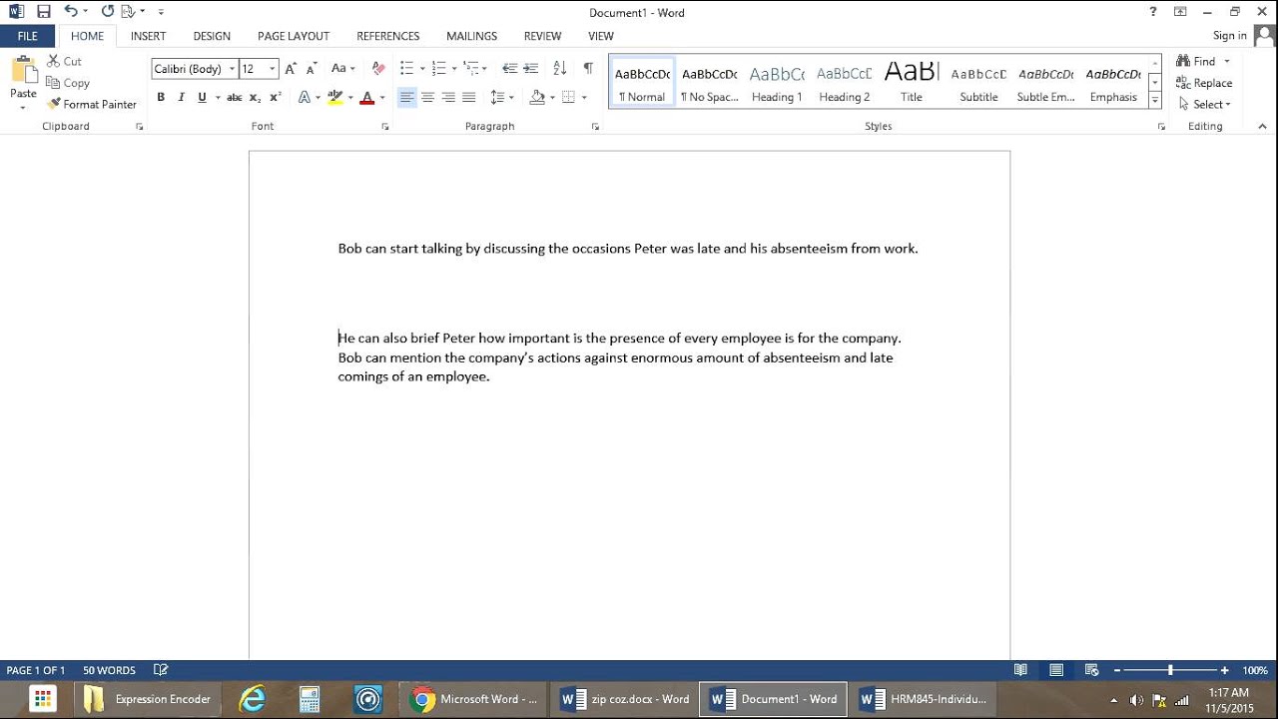Toggle Bold formatting
The width and height of the screenshot is (1278, 719).
tap(161, 97)
